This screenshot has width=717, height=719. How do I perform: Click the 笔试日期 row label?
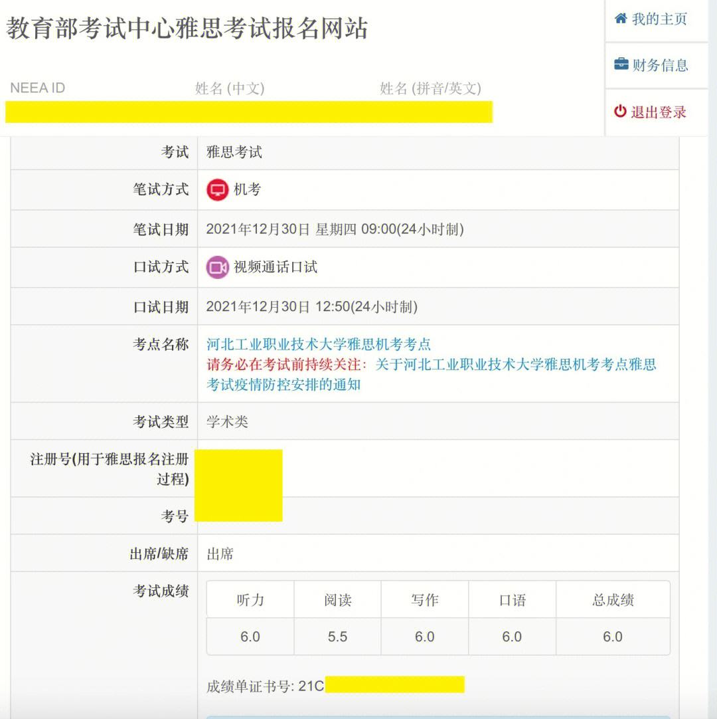coord(161,229)
